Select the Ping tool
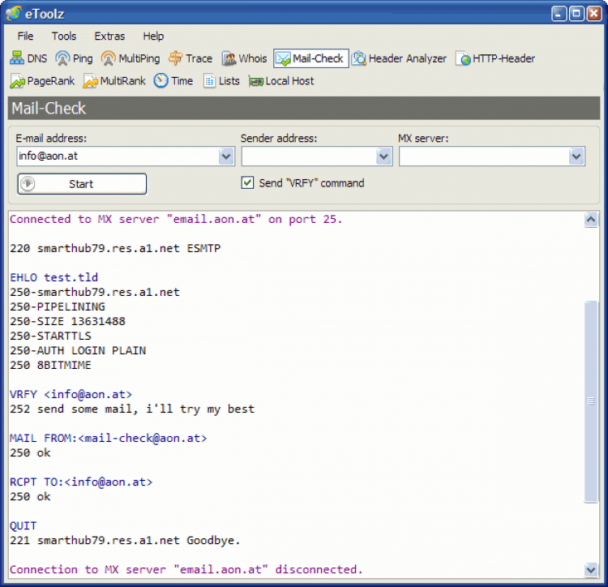The height and width of the screenshot is (587, 608). (74, 58)
